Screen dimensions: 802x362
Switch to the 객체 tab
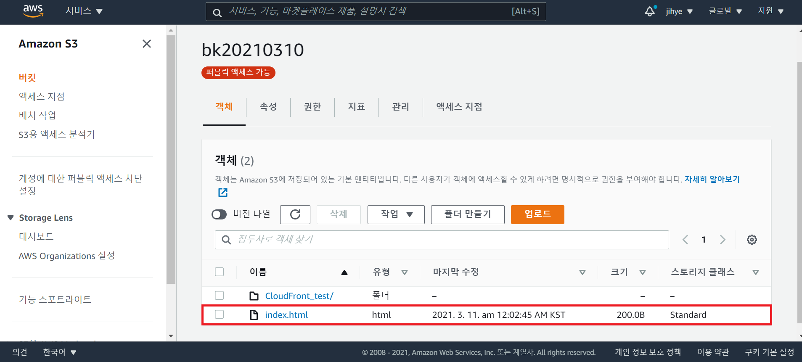coord(224,107)
